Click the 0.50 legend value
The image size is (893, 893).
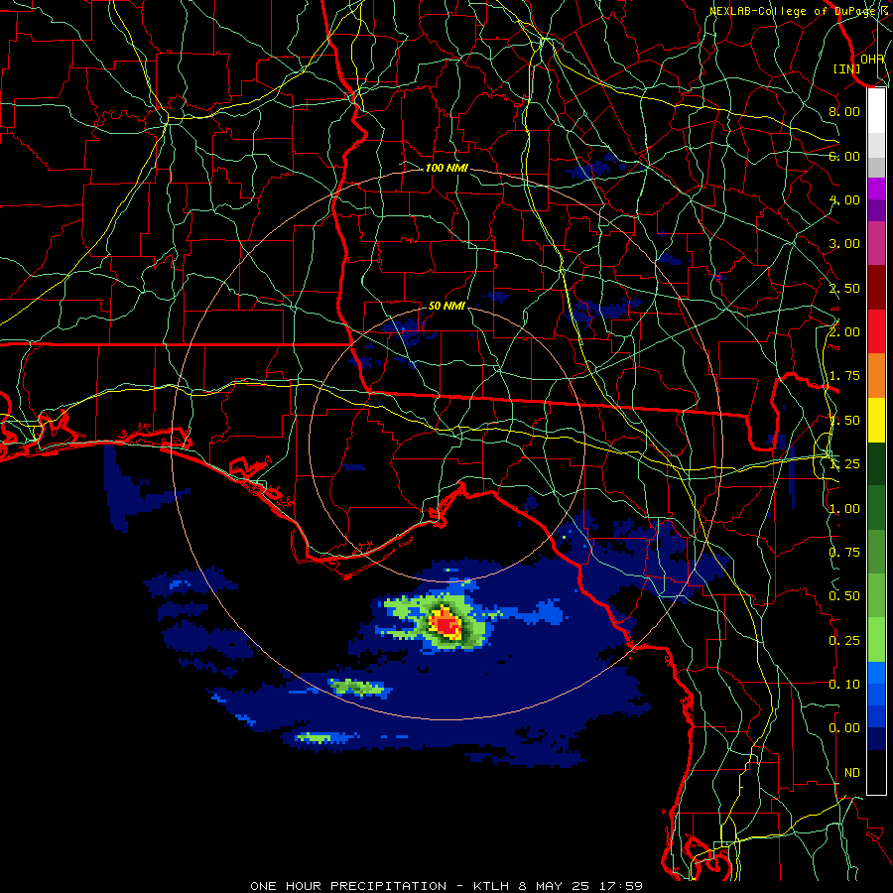[x=844, y=596]
